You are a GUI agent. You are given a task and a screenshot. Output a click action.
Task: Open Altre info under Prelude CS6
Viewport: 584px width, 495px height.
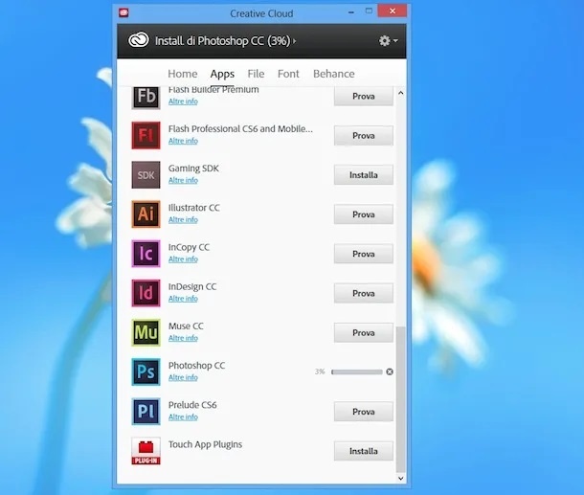(183, 417)
